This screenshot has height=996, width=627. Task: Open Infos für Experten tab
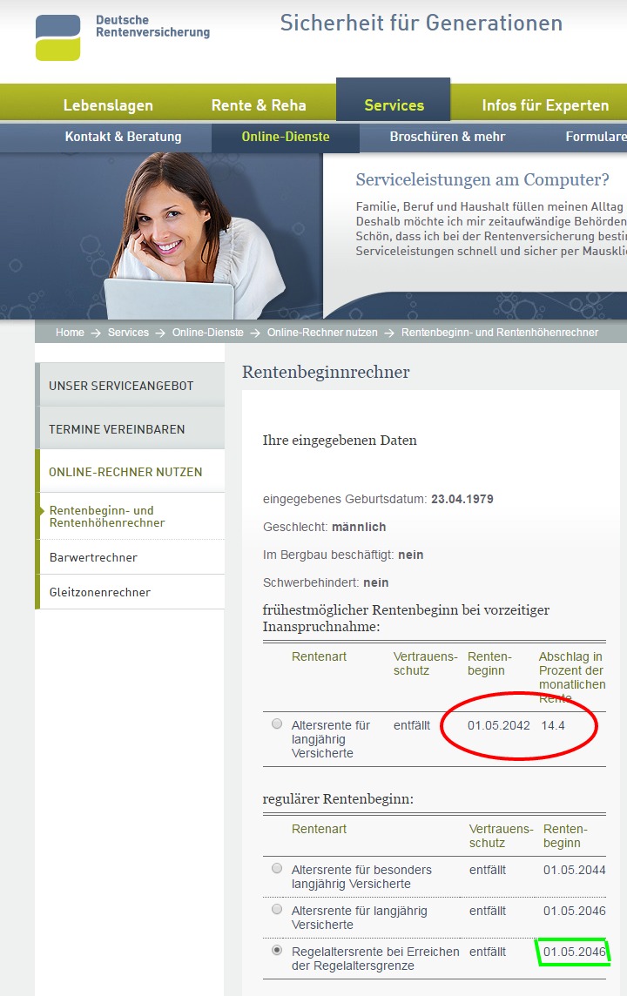(545, 105)
